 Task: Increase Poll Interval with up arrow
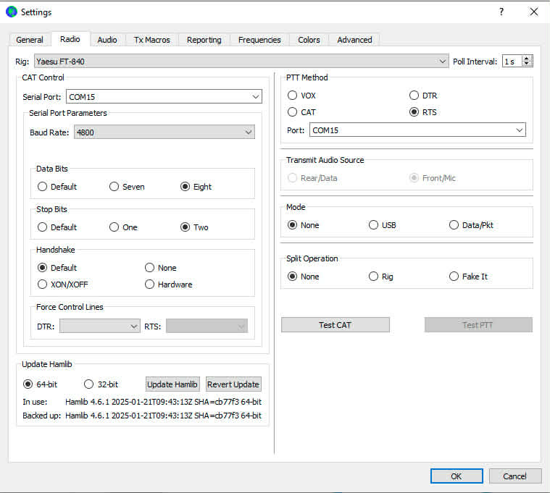(527, 59)
